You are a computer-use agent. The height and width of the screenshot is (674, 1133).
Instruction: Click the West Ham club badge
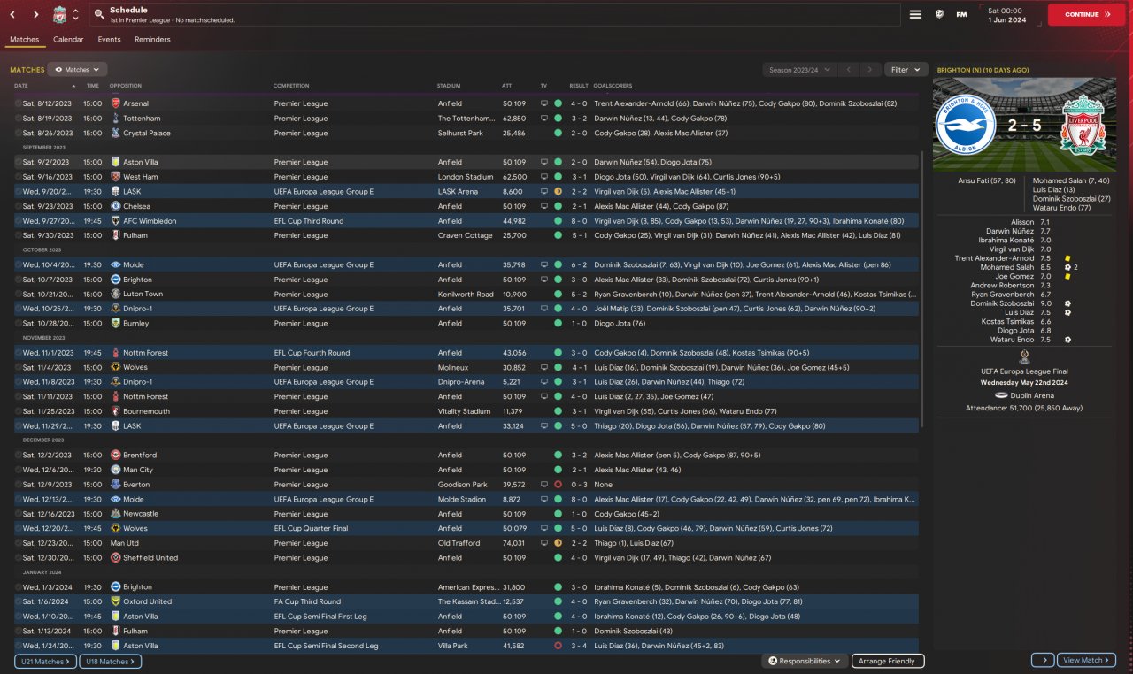pyautogui.click(x=116, y=177)
